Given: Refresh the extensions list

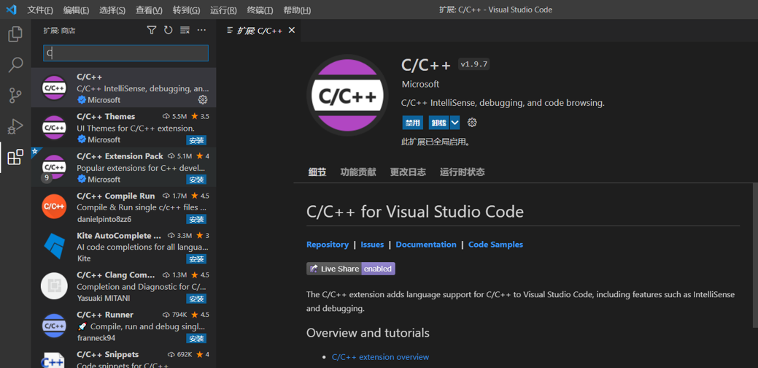Looking at the screenshot, I should point(169,31).
